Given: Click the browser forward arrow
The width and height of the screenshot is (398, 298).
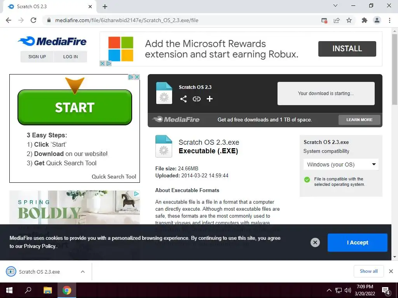Looking at the screenshot, I should pyautogui.click(x=21, y=20).
